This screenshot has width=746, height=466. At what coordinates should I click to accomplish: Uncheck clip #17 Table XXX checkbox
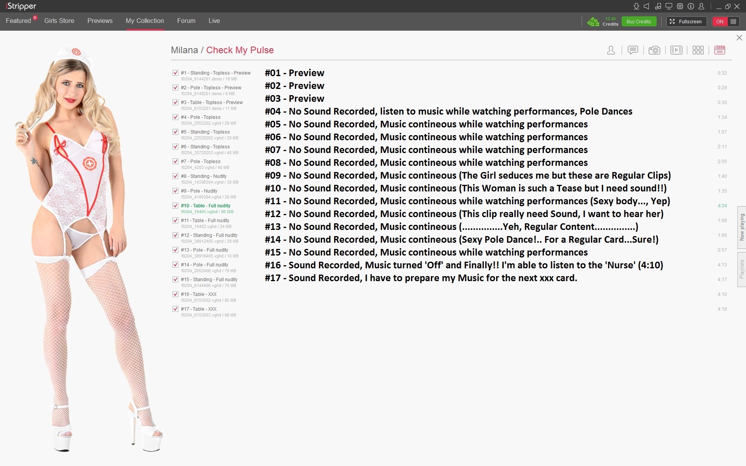coord(175,309)
